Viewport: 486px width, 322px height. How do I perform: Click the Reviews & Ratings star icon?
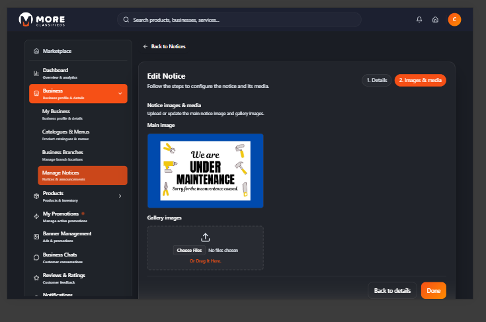point(36,278)
